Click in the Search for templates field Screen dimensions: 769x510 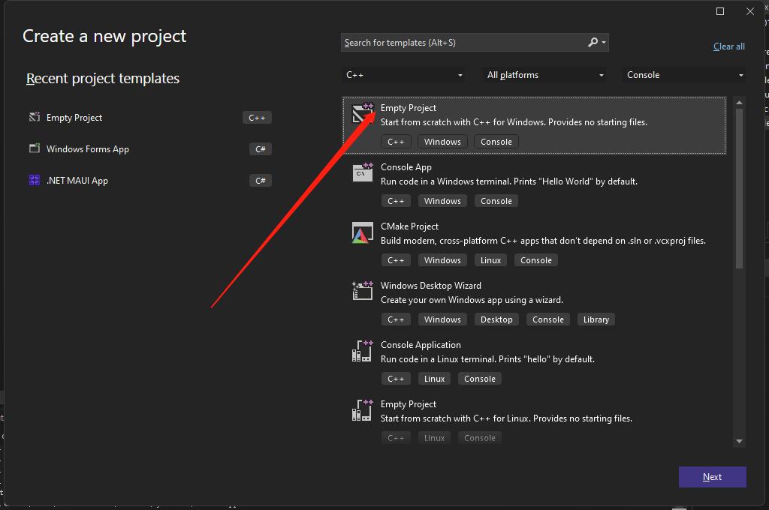pos(462,43)
